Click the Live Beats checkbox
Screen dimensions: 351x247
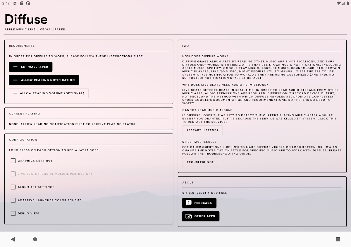pyautogui.click(x=13, y=174)
